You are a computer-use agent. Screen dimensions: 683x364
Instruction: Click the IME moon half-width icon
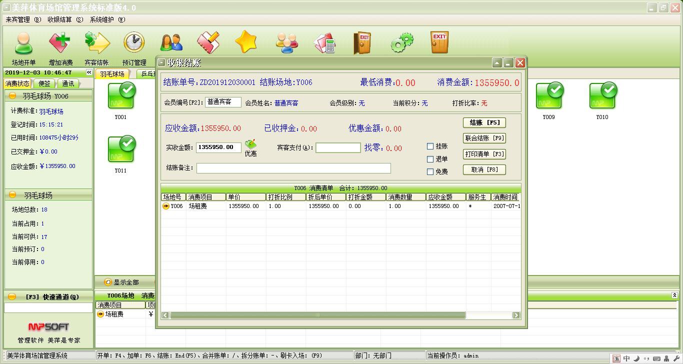(636, 358)
